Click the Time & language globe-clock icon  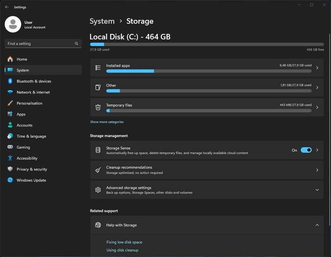[10, 136]
